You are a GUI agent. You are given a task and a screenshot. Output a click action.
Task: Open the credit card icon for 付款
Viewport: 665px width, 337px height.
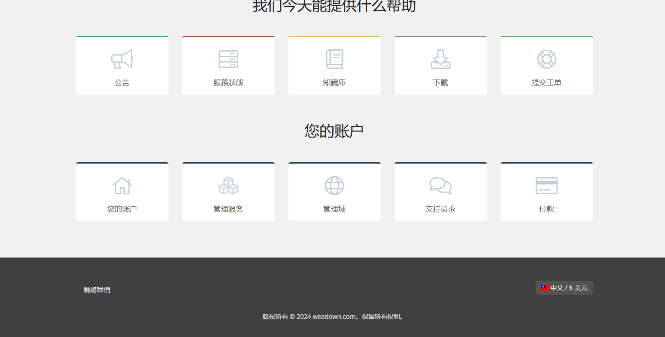coord(546,186)
